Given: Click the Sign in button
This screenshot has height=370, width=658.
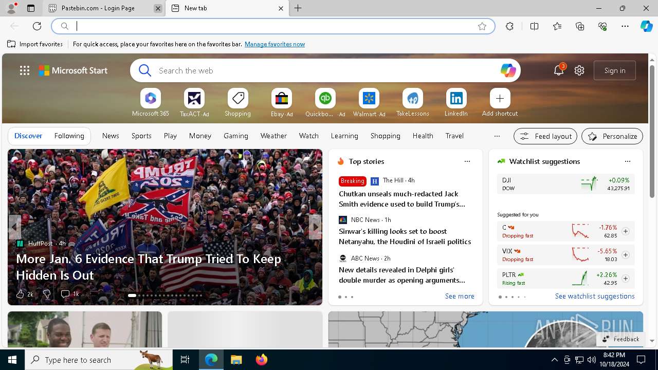Looking at the screenshot, I should coord(615,70).
